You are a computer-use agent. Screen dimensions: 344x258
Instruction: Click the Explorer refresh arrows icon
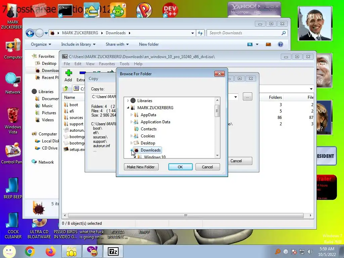(200, 33)
